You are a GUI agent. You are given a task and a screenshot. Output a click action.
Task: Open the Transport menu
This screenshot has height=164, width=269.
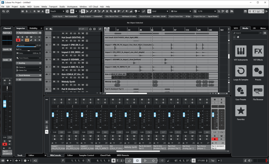tap(53, 7)
